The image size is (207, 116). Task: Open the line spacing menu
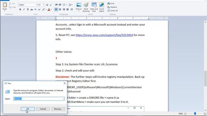pyautogui.click(x=70, y=5)
